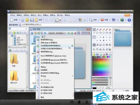Expand the 导出 submenu arrow

tap(73, 76)
